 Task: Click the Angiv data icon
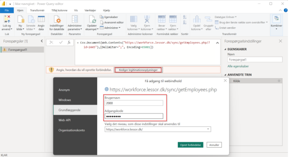41,19
